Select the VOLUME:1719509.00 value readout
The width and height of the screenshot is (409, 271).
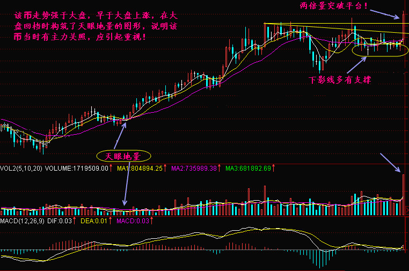pyautogui.click(x=76, y=169)
